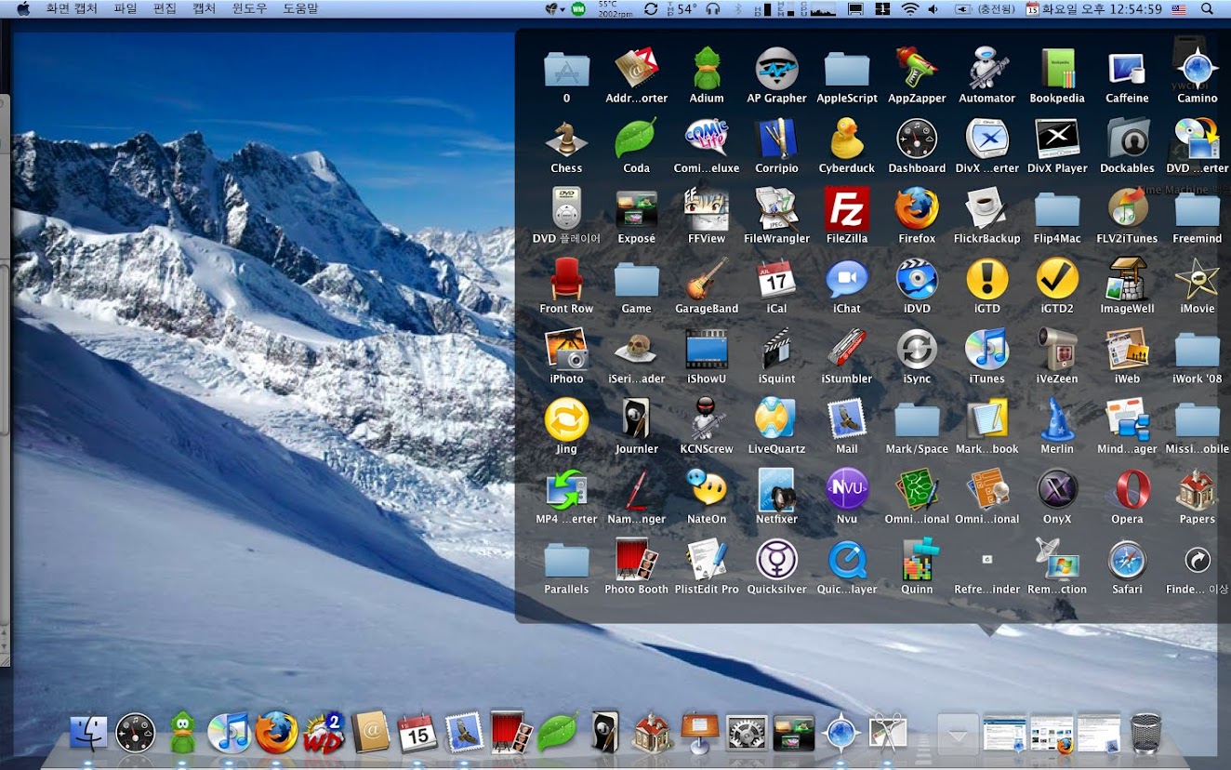Launch Nvu from the stack
The height and width of the screenshot is (770, 1231).
[847, 491]
